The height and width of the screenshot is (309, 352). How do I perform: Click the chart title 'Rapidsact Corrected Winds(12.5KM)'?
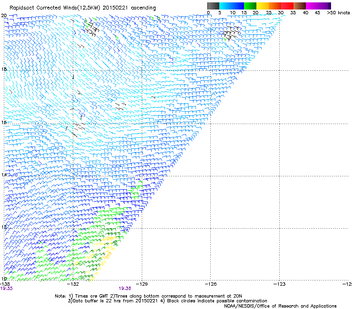pos(55,8)
